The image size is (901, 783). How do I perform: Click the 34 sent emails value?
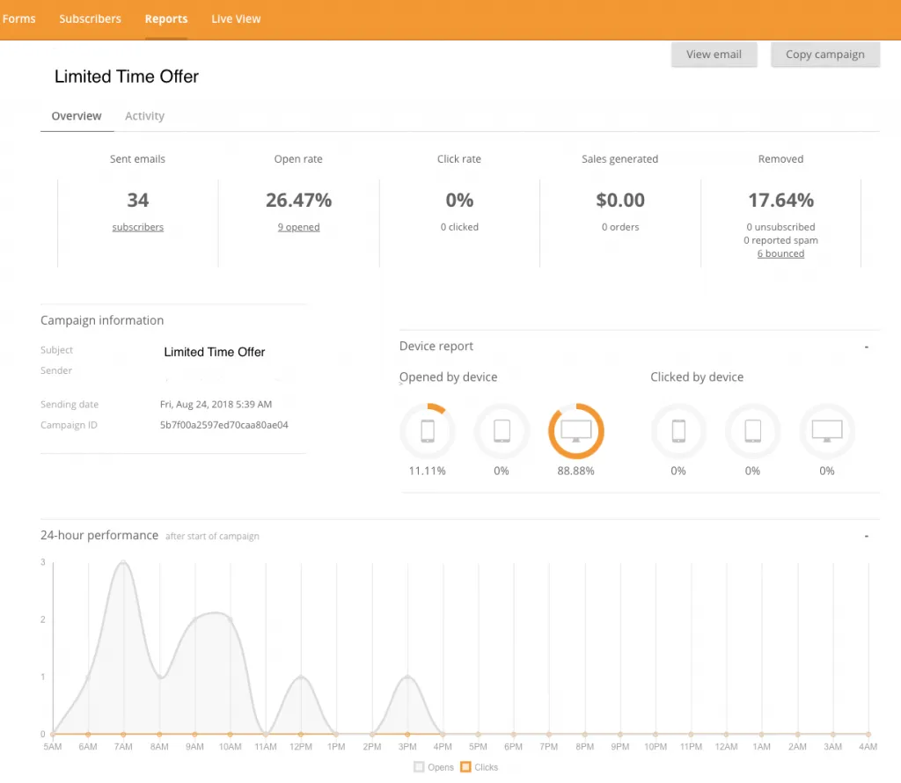click(138, 200)
